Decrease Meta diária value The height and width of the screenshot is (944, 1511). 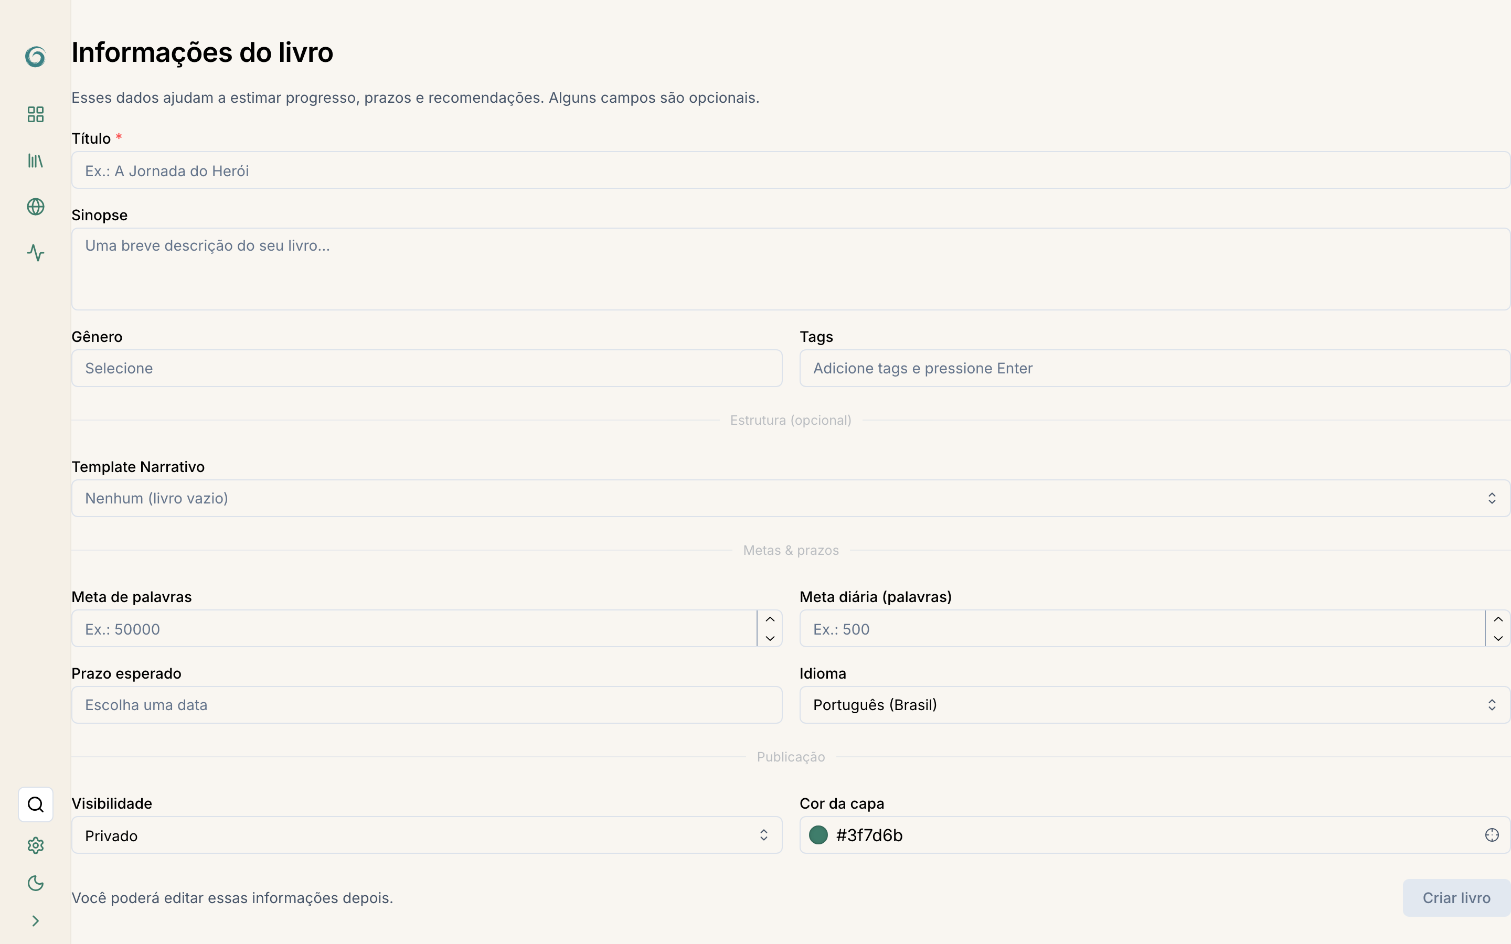[1498, 638]
